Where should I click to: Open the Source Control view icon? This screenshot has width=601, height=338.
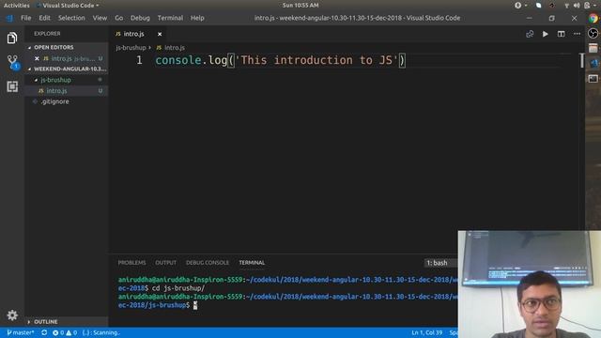coord(12,62)
